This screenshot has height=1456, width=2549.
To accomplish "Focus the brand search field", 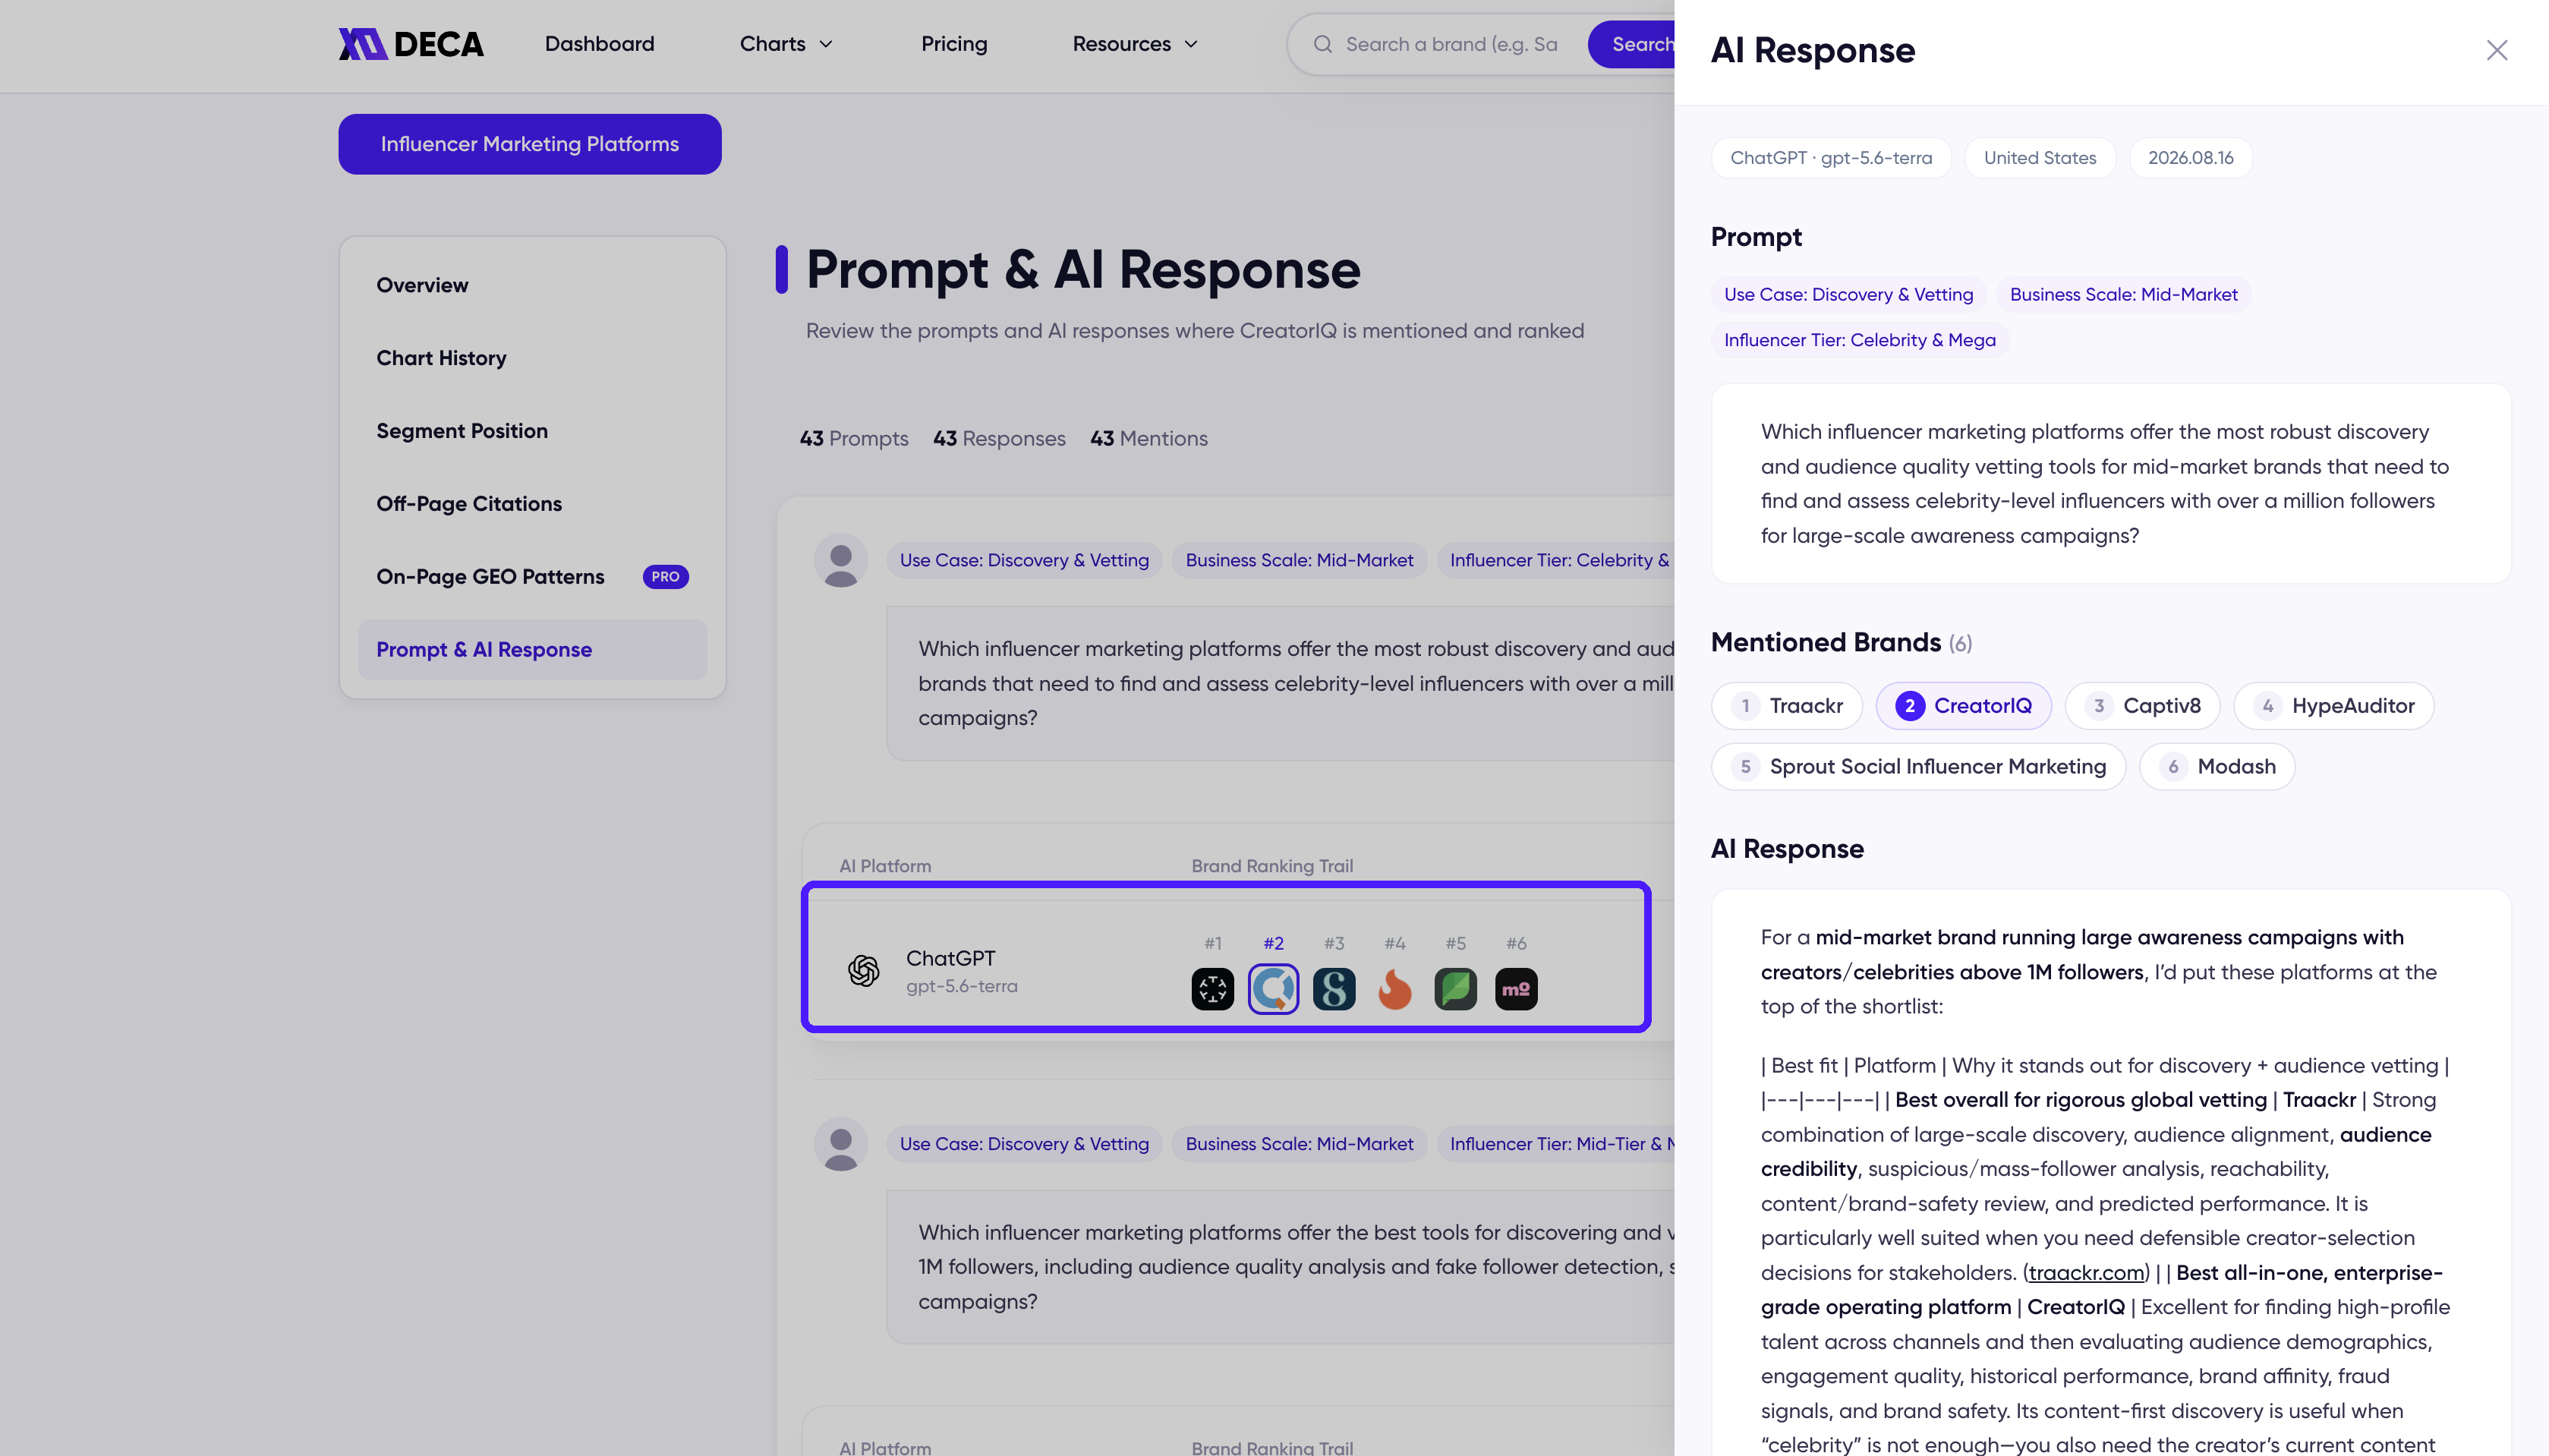I will click(1451, 44).
